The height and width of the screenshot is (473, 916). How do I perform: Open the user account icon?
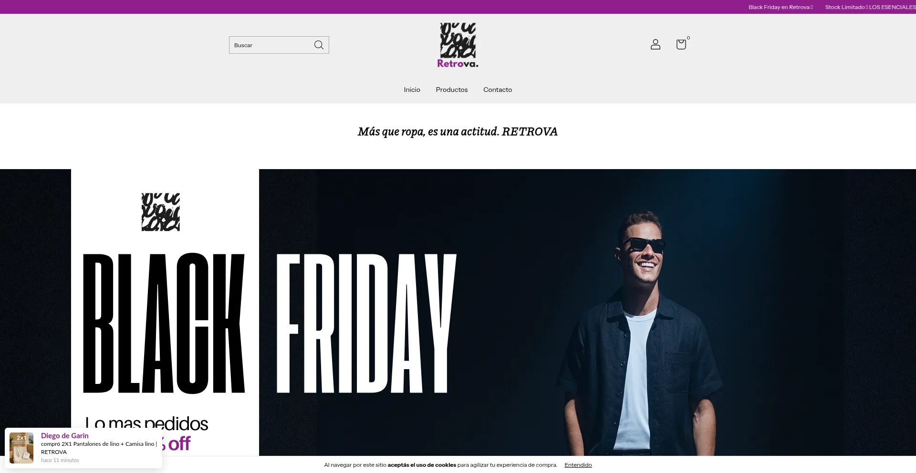[656, 44]
